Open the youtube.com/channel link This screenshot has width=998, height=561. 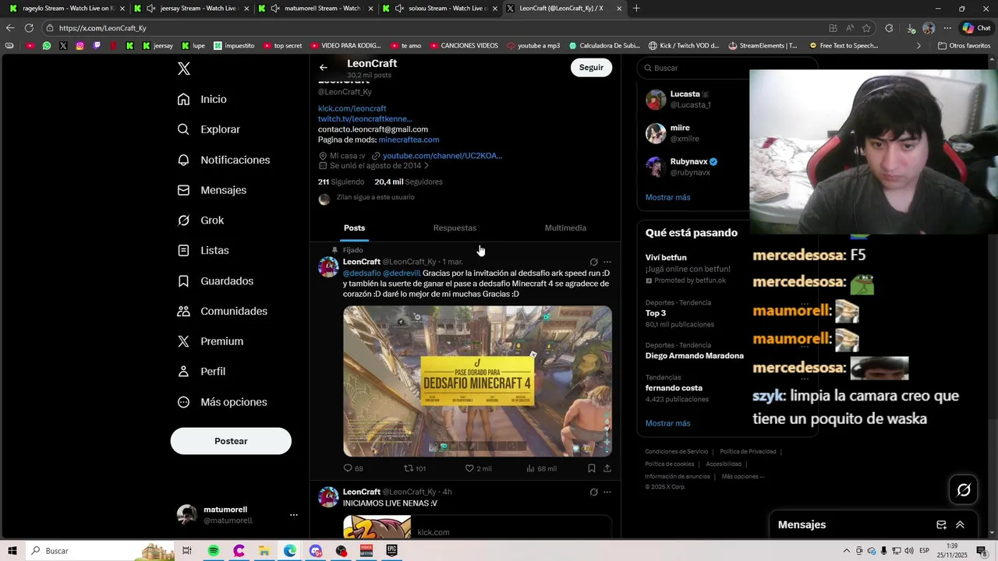coord(442,156)
